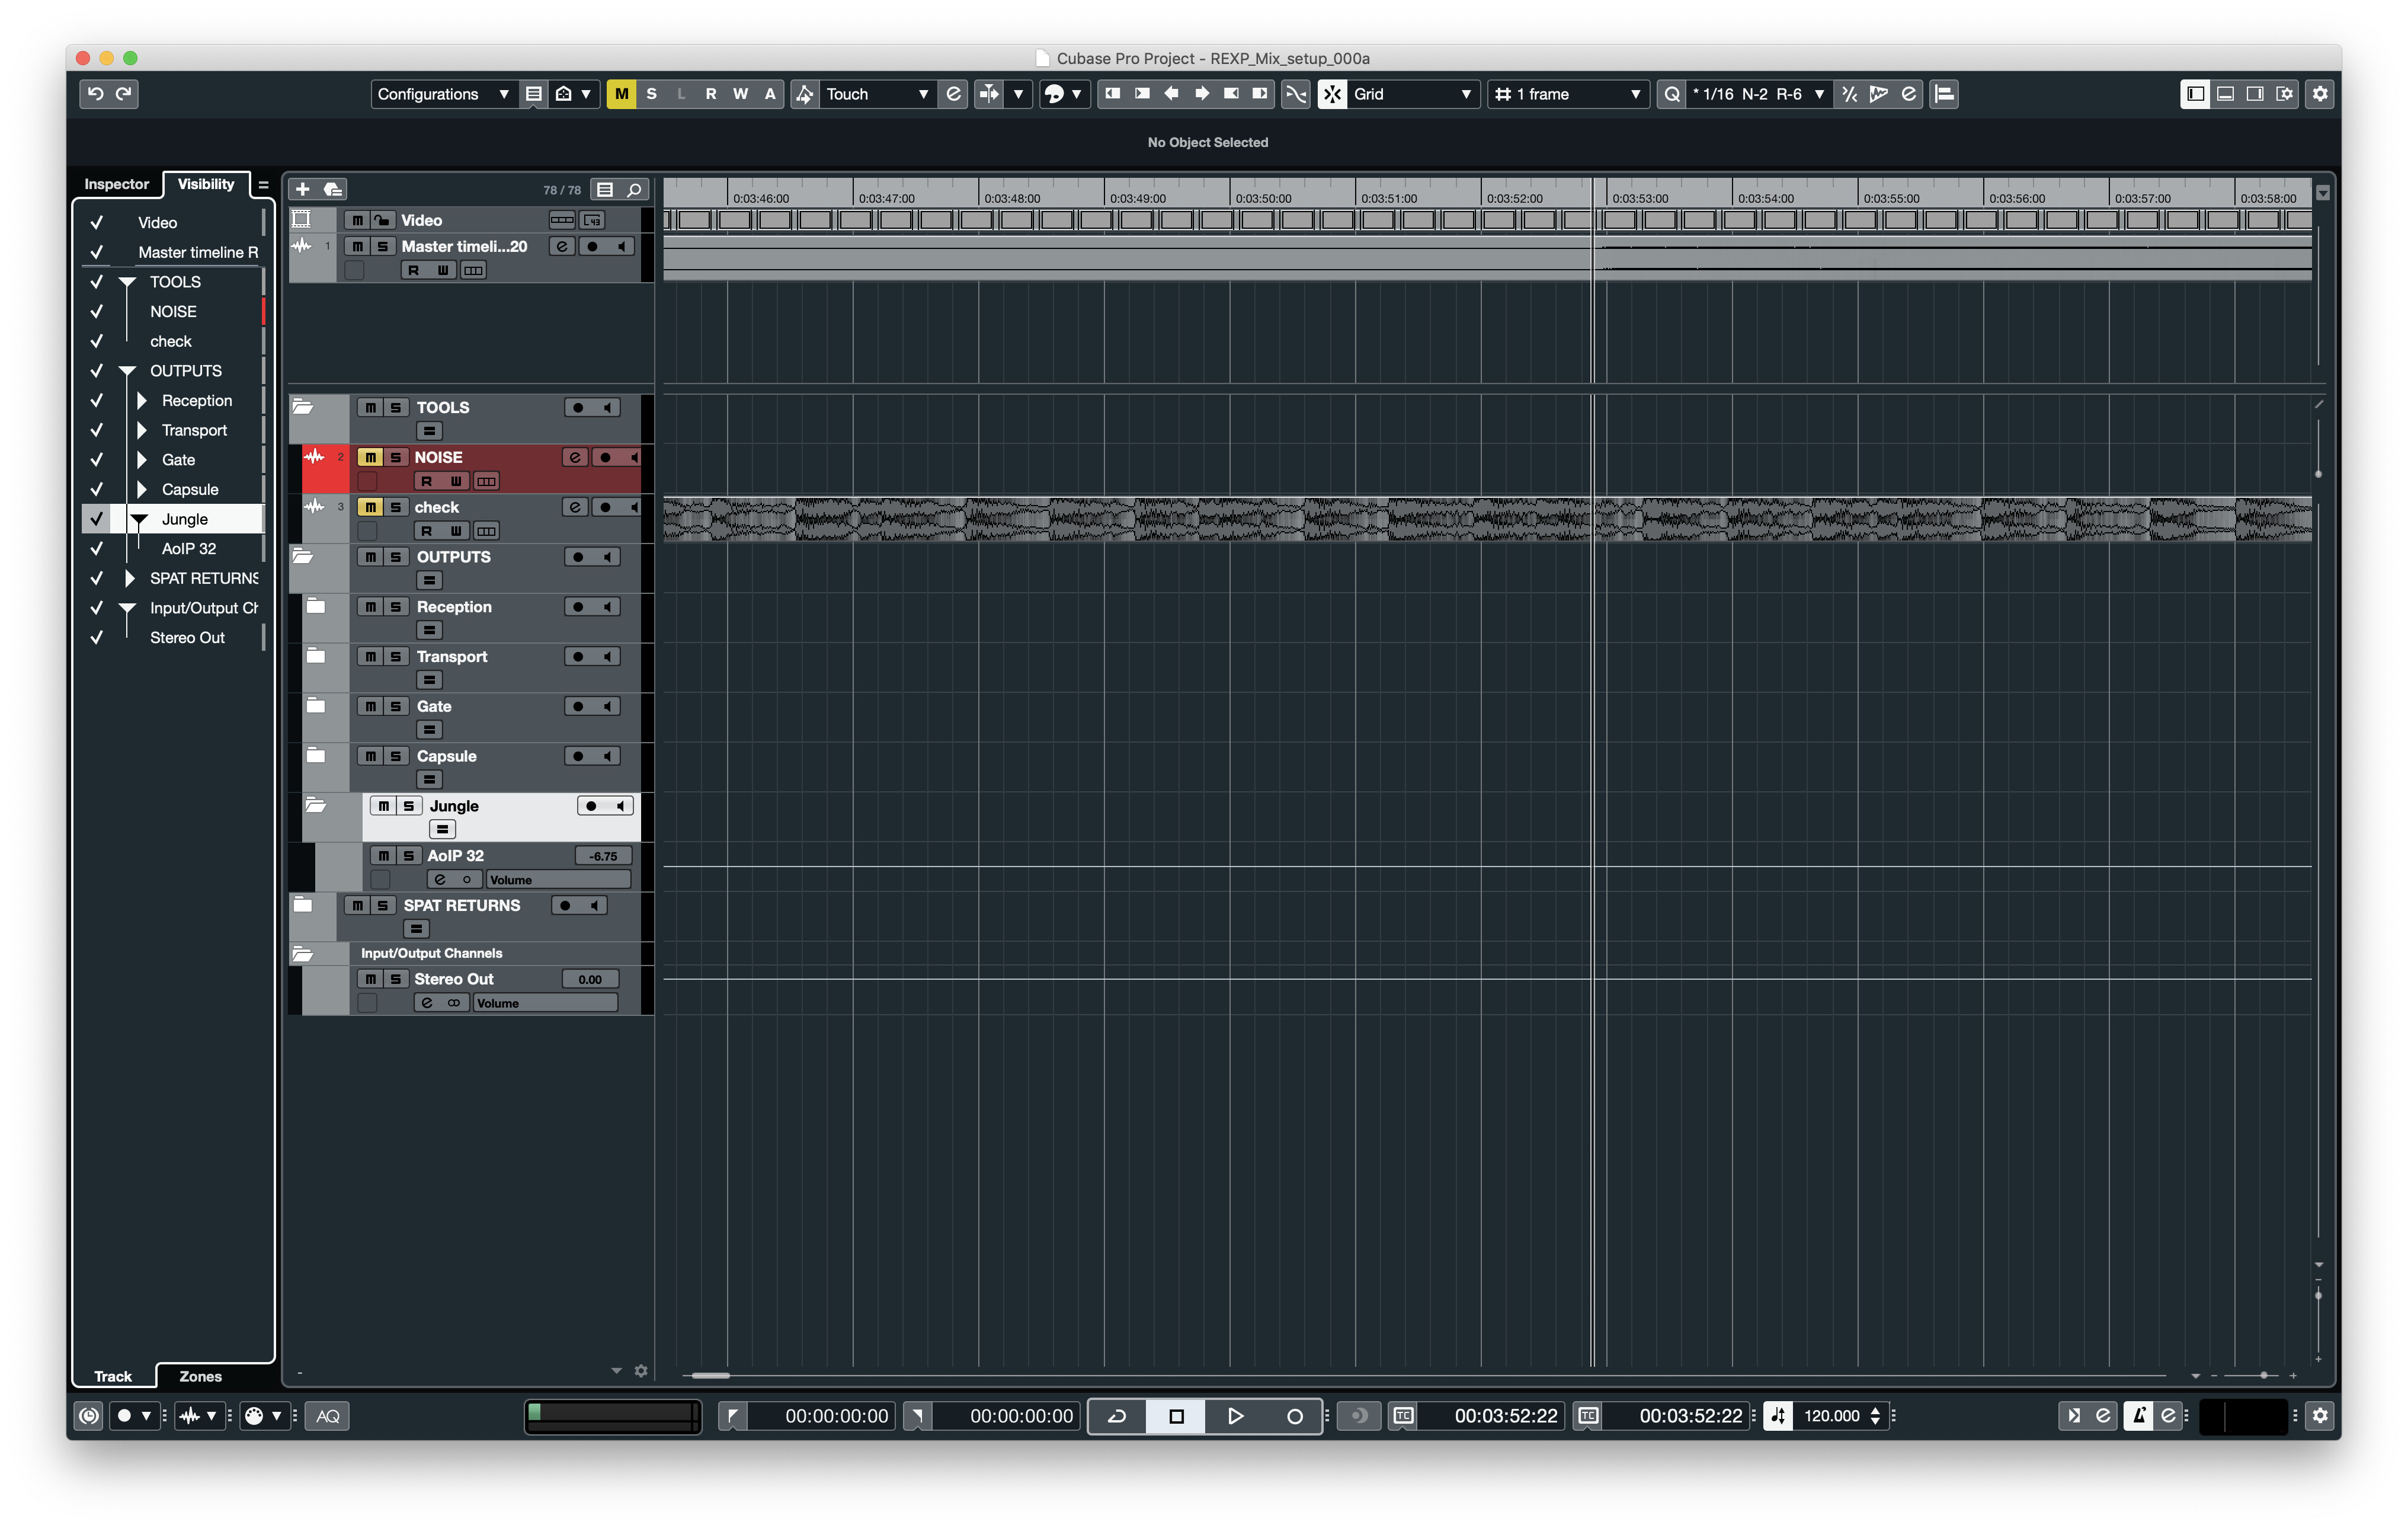
Task: Select the Reception folder track name
Action: [x=454, y=606]
